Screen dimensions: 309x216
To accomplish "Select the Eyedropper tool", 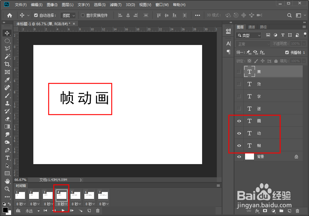I will [7, 80].
